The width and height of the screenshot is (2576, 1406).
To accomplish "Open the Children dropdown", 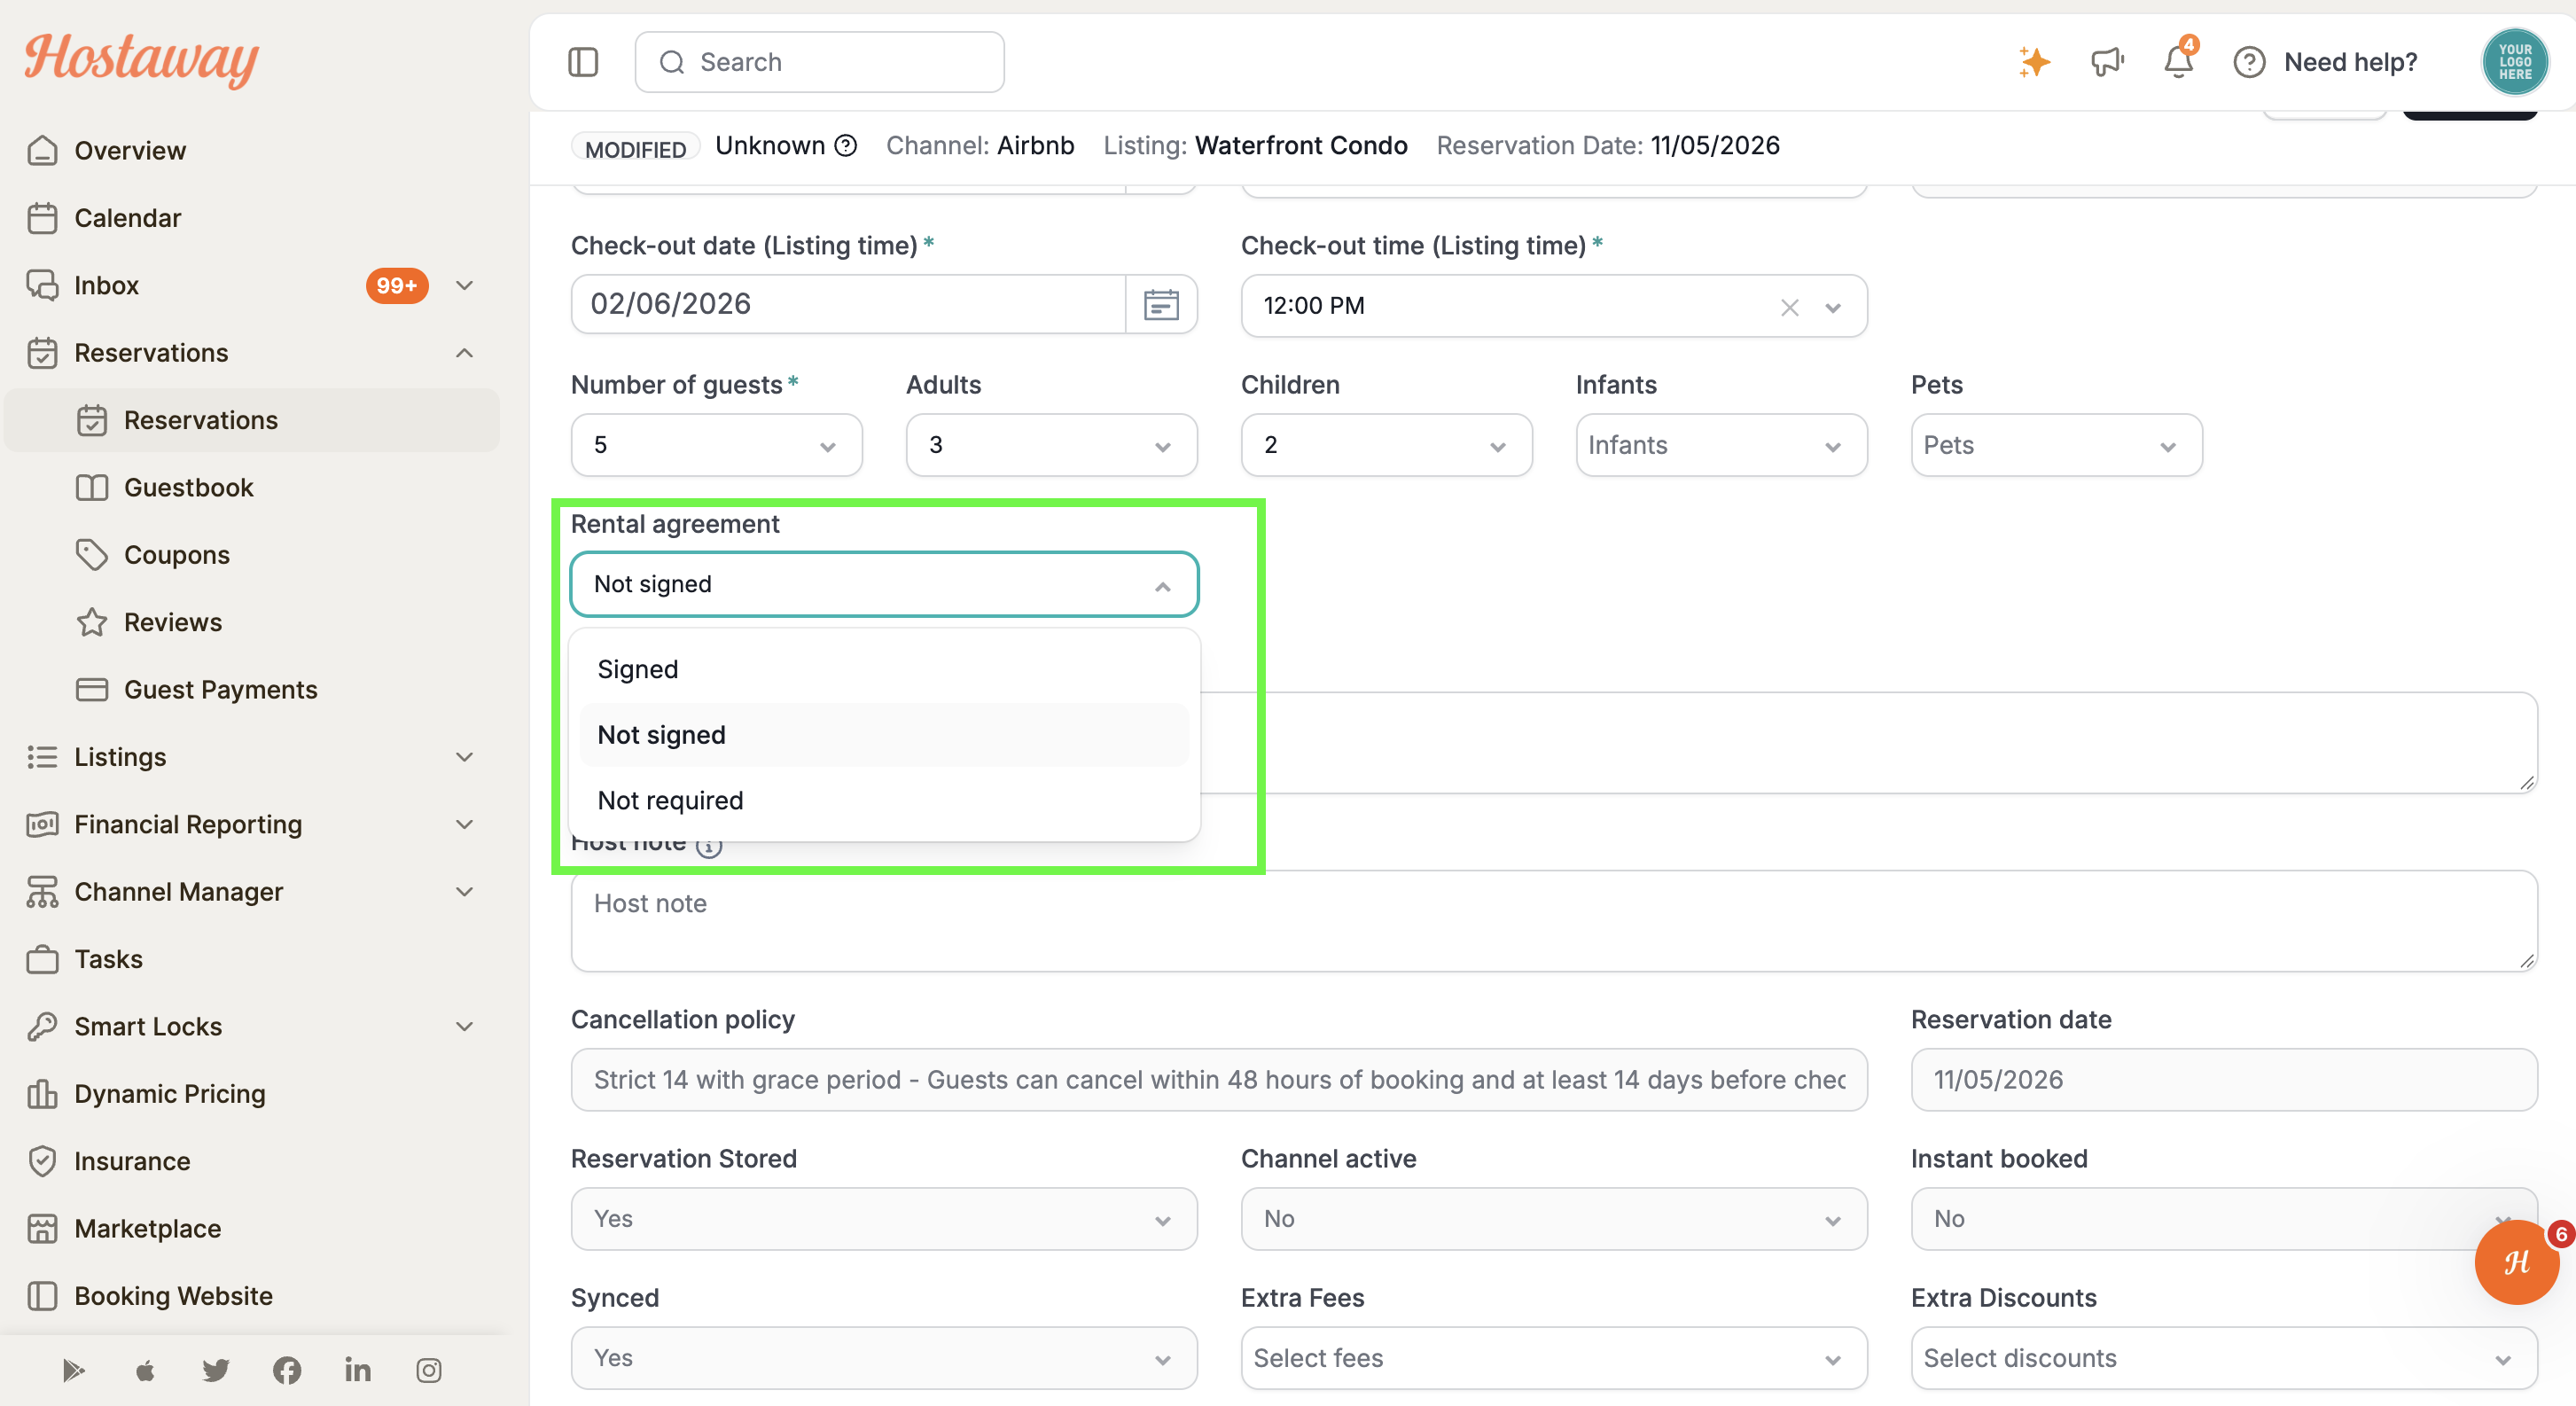I will click(1386, 445).
